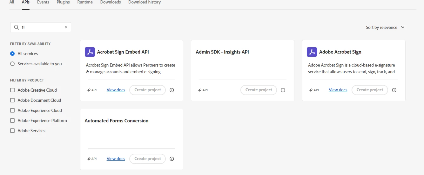Check the Adobe Creative Cloud filter
424x175 pixels.
click(12, 90)
